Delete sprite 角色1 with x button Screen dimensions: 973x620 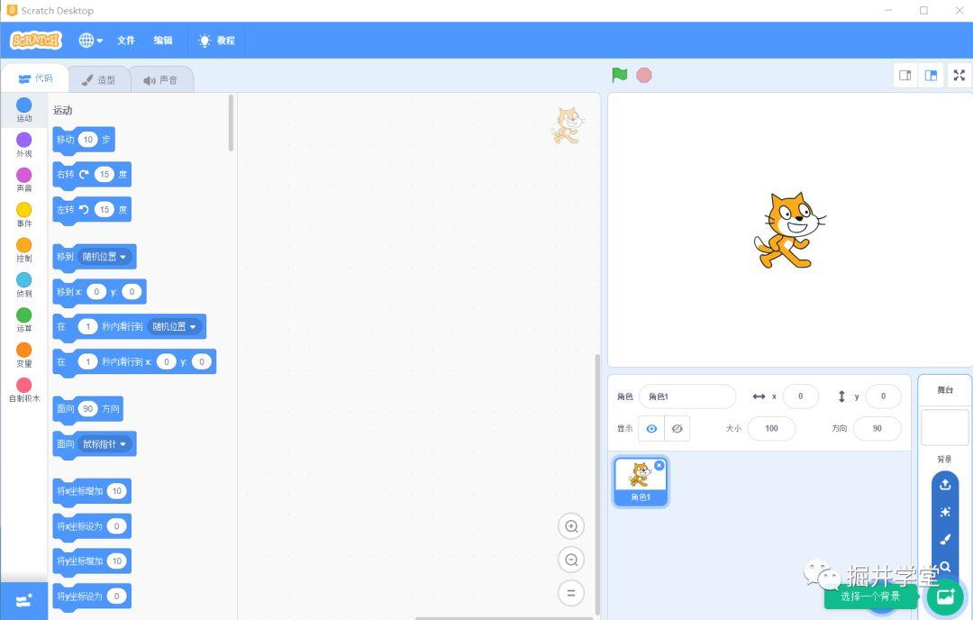(x=659, y=466)
